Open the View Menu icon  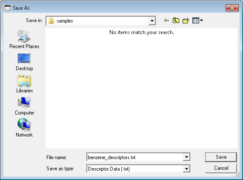196,20
